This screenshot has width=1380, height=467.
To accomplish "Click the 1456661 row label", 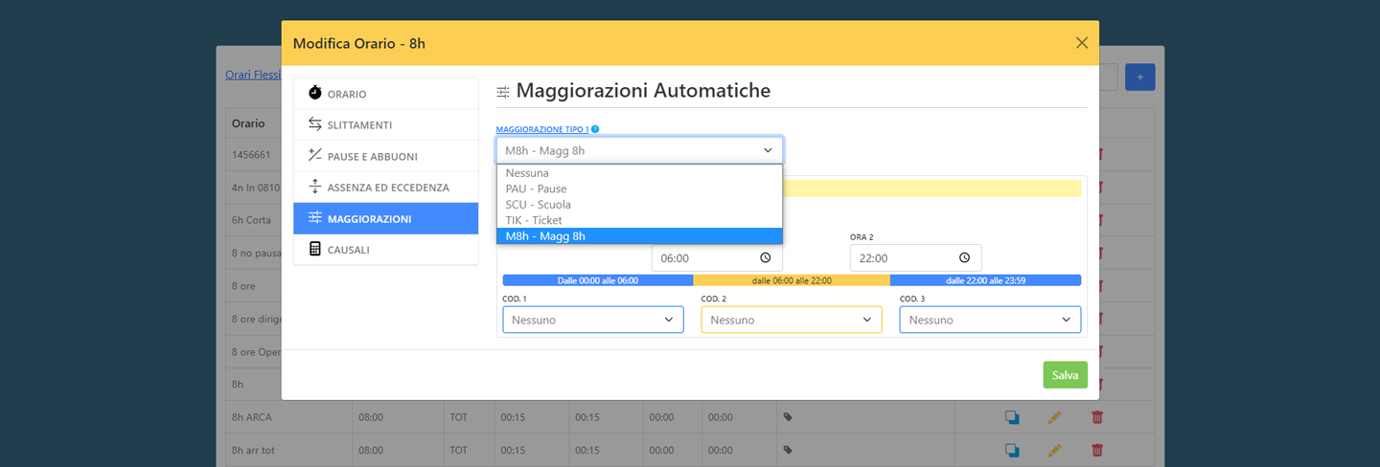I will pos(251,154).
